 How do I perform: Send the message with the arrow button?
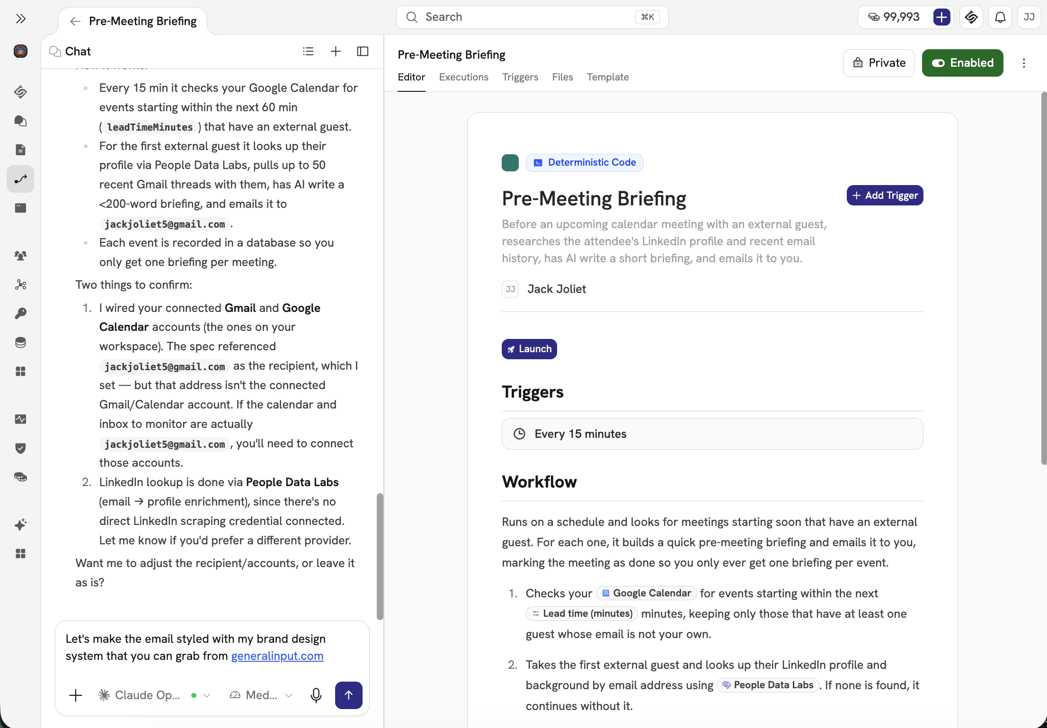click(x=349, y=695)
